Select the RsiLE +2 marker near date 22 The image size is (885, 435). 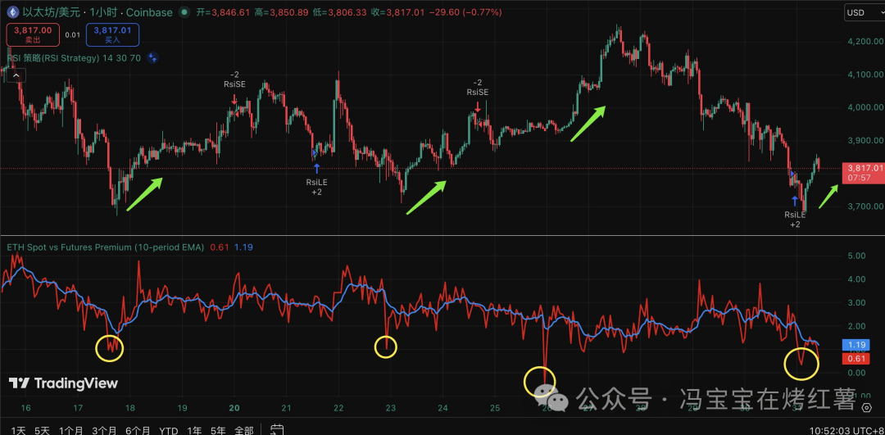(x=316, y=179)
